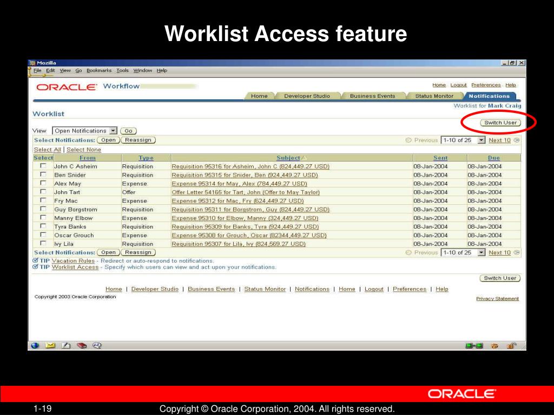Open Expense 95308 for Grouch link
This screenshot has height=415, width=554.
249,236
